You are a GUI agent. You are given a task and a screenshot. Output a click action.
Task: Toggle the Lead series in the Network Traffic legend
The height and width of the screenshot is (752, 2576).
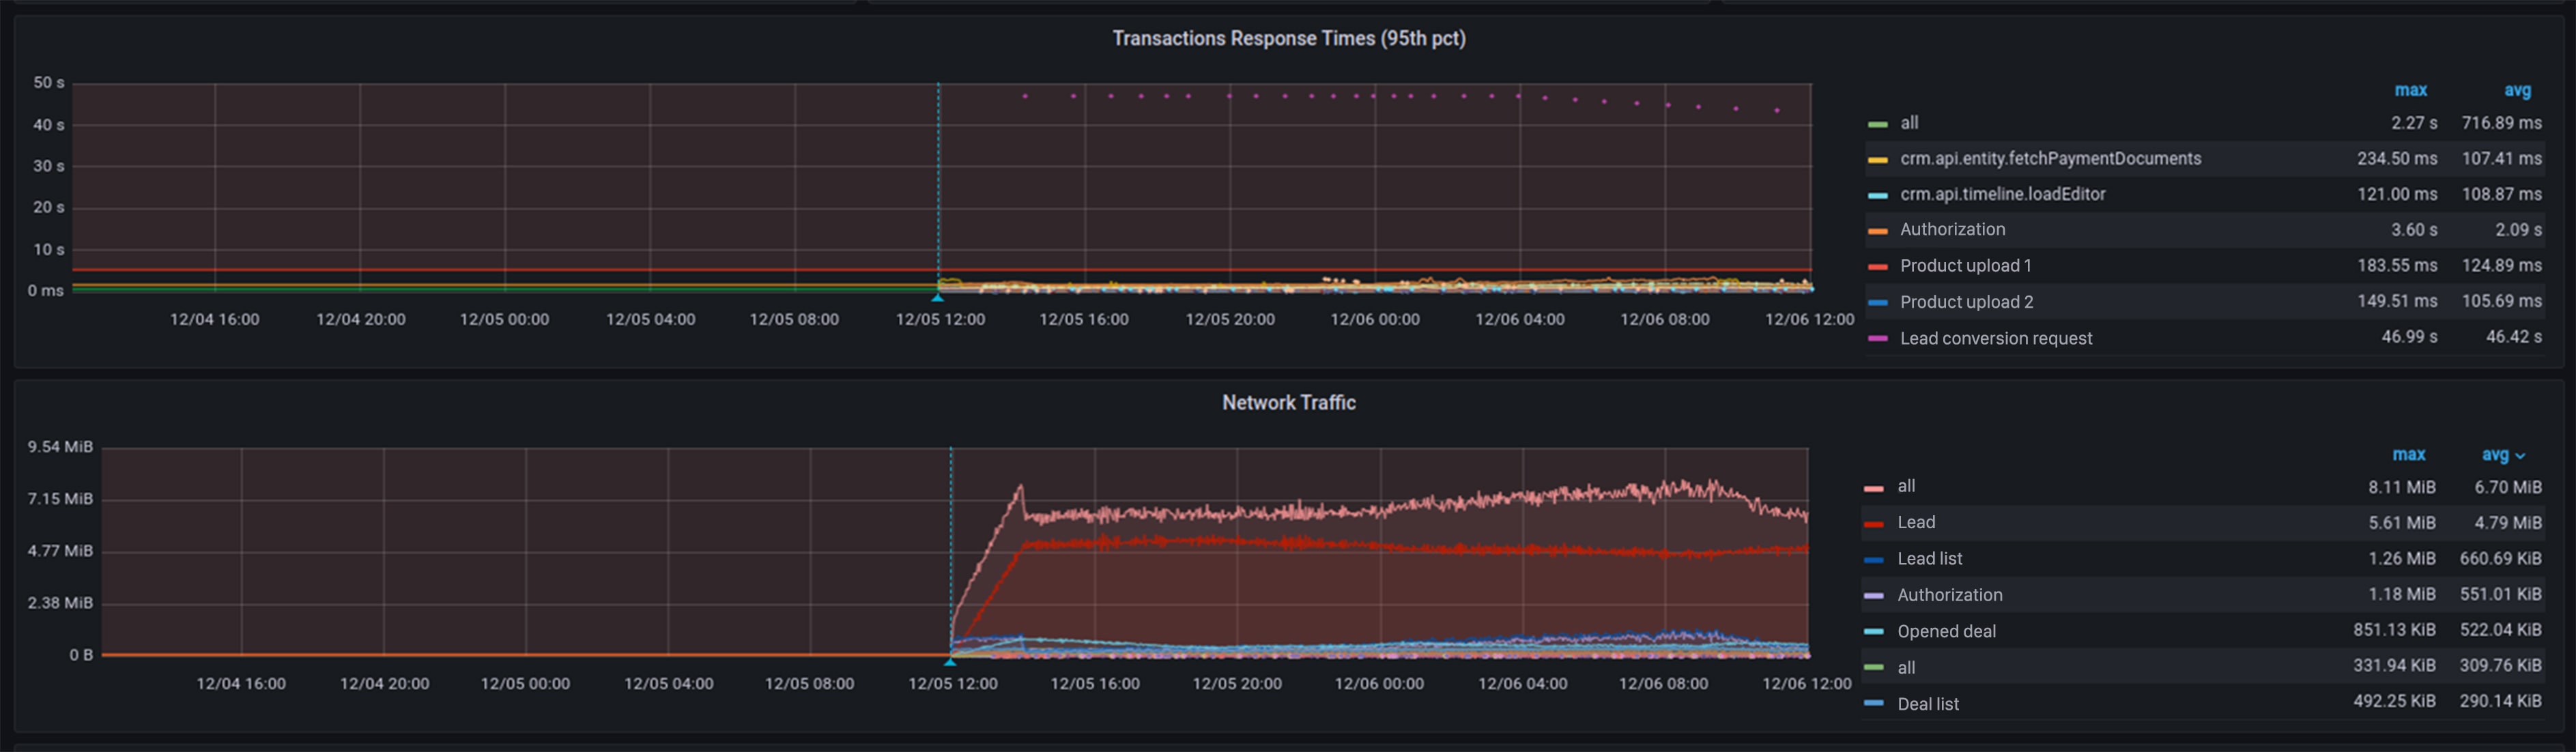1916,523
